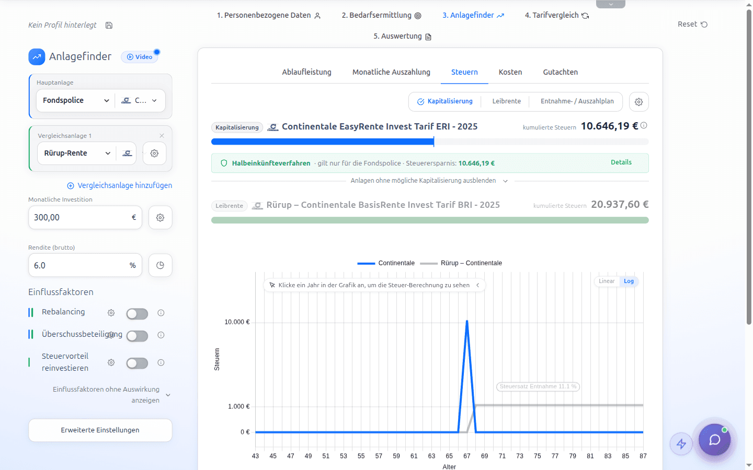Open settings gear for Rürup-Rente Vergleichsanlage

(154, 154)
